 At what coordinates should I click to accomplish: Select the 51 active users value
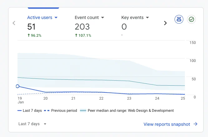(x=32, y=27)
